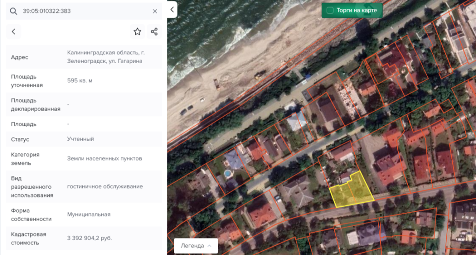Click the yellow excavator on the beach
Screen dimensions: 476x255
260,74
